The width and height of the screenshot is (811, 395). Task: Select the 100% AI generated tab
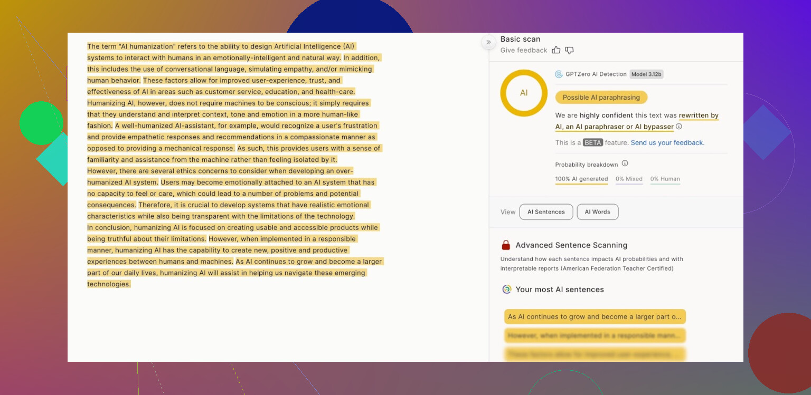pos(581,179)
